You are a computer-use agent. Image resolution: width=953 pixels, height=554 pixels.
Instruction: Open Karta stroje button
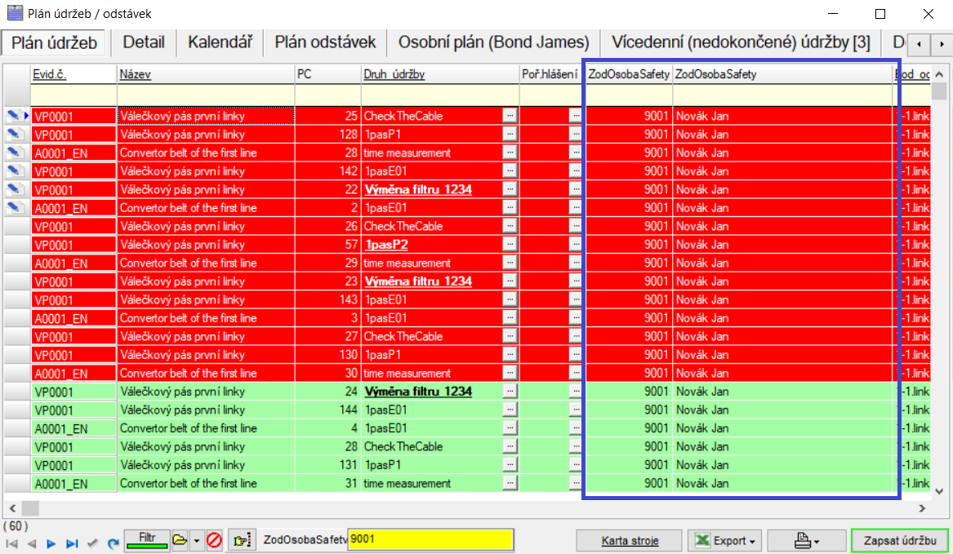point(630,540)
